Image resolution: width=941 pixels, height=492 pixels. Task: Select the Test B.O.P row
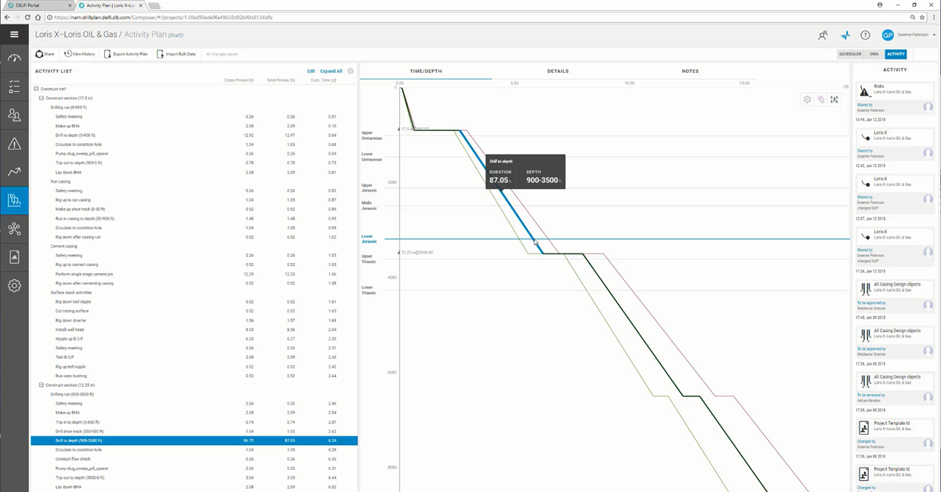(x=194, y=357)
